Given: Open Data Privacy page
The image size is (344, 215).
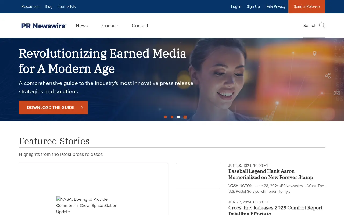Looking at the screenshot, I should (275, 6).
